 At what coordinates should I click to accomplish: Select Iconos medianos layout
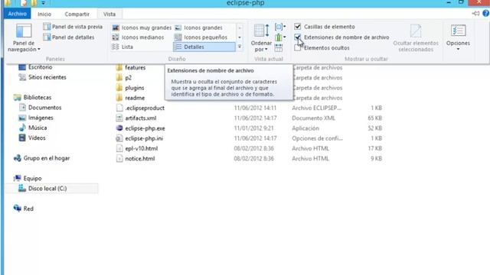tap(138, 37)
